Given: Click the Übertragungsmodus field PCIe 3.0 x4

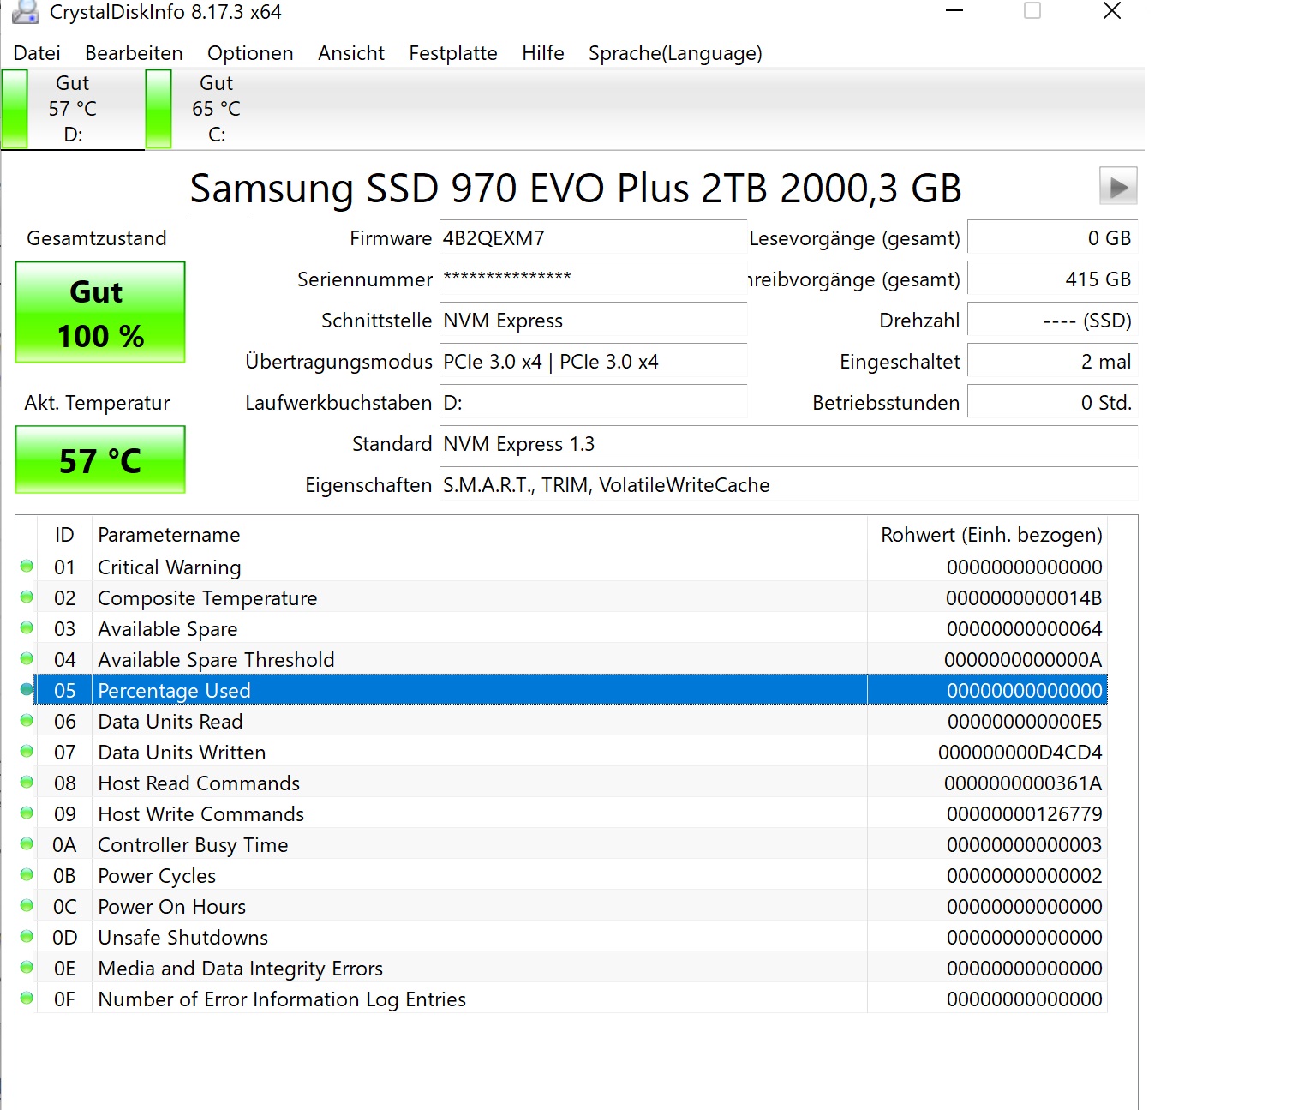Looking at the screenshot, I should pyautogui.click(x=593, y=362).
